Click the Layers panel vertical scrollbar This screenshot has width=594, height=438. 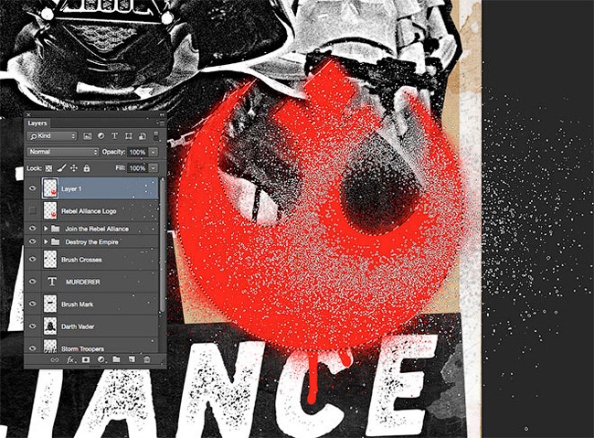click(x=162, y=244)
